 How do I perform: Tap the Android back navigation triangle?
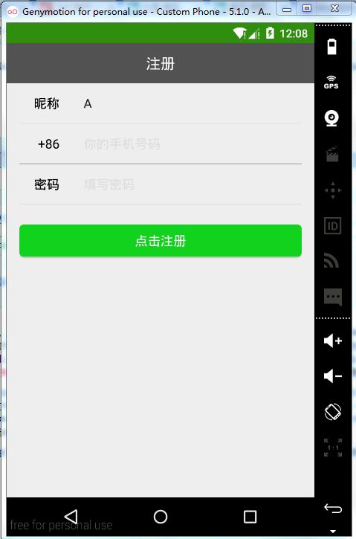(71, 516)
